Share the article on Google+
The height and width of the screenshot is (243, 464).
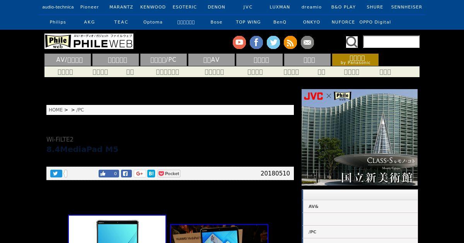point(140,174)
